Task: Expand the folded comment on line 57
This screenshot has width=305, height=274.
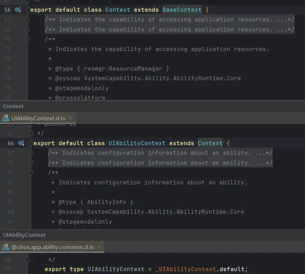Action: [28, 20]
